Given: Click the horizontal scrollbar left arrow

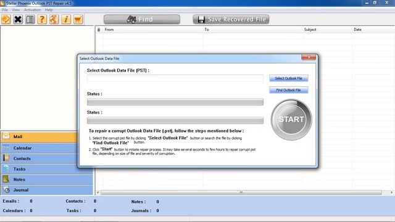Looking at the screenshot, I should 98,192.
